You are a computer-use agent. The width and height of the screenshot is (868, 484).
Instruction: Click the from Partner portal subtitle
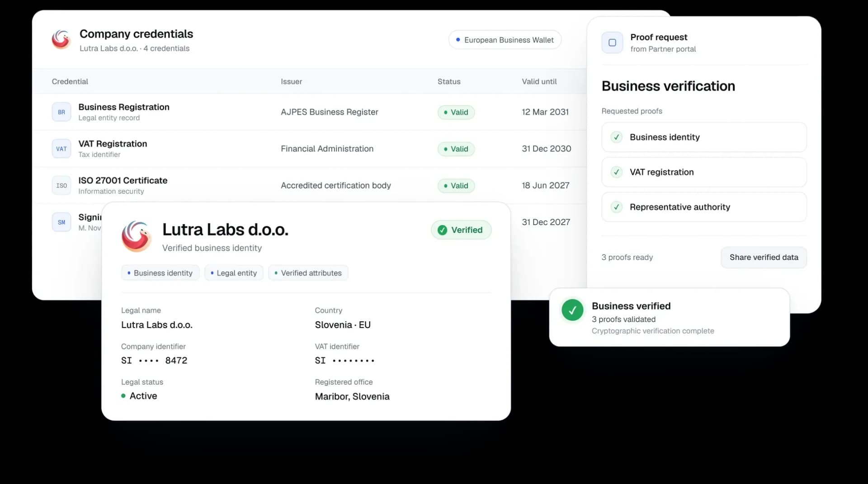pos(663,49)
